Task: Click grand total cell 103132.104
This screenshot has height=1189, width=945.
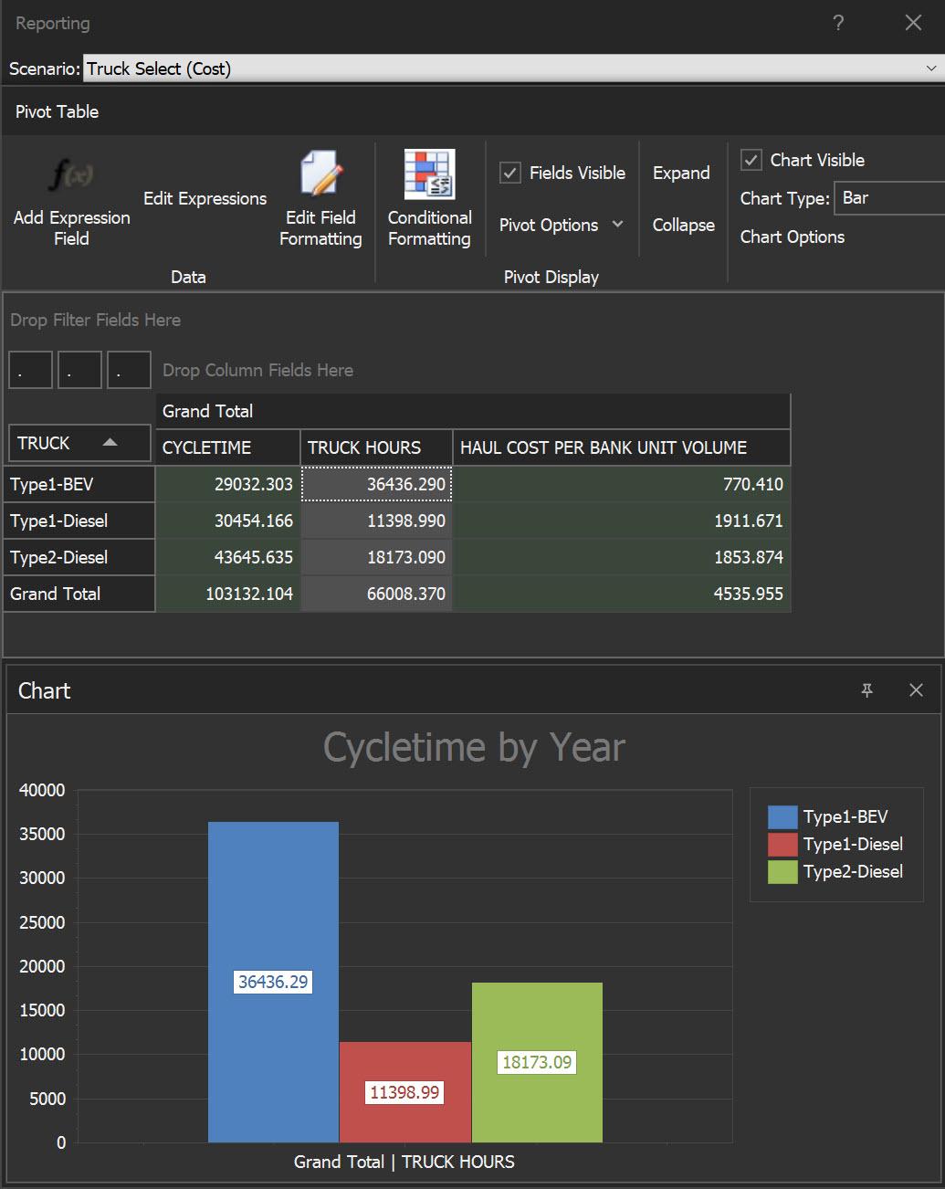Action: (x=228, y=594)
